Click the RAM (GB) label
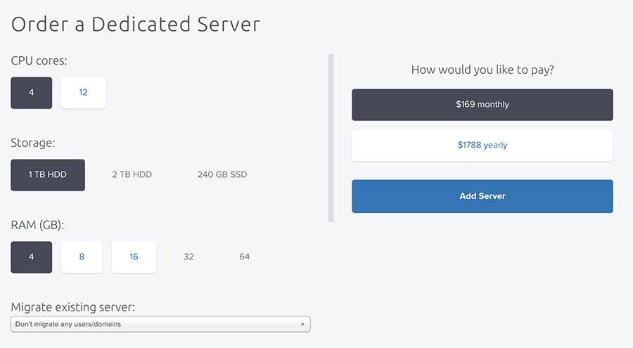The width and height of the screenshot is (633, 348). pyautogui.click(x=38, y=226)
